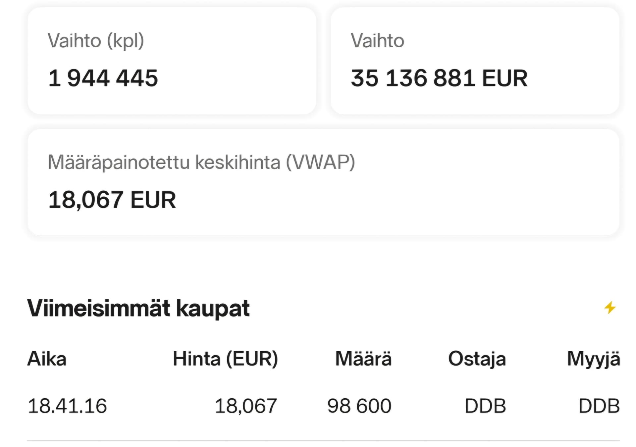This screenshot has width=636, height=447.
Task: Select the 1 944 445 volume figure
Action: point(103,78)
